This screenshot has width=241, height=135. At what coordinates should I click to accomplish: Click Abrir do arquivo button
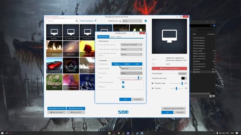tap(56, 112)
